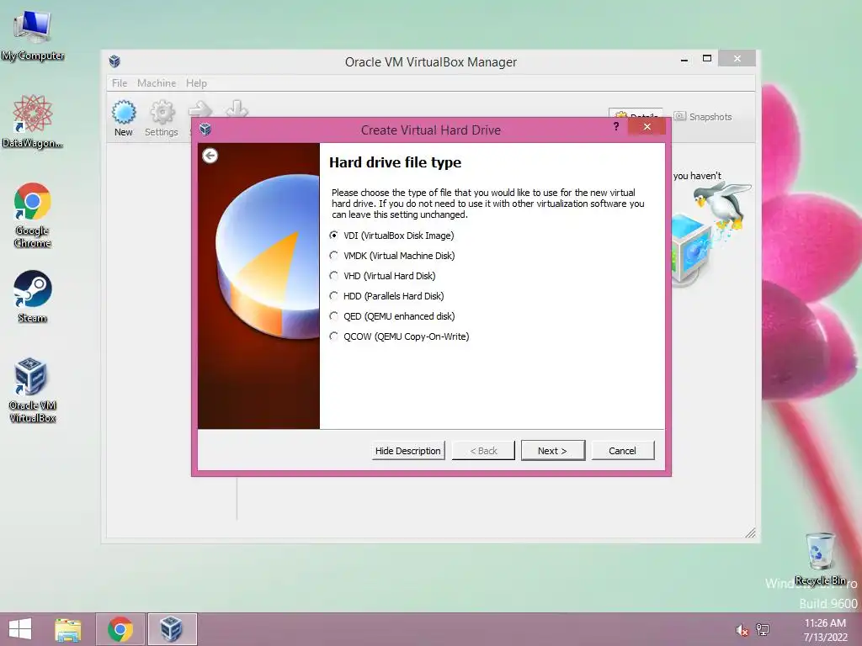Open the Machine menu

click(157, 83)
